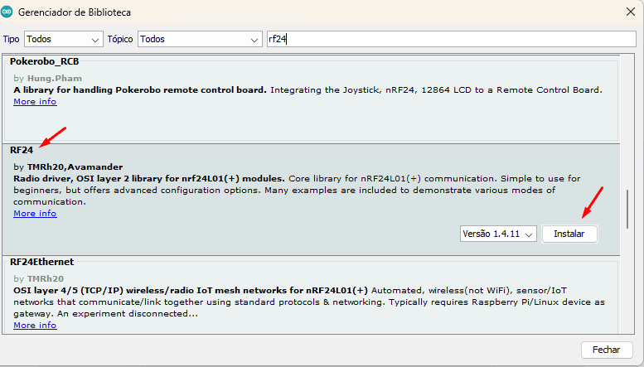Click the Tópico label
This screenshot has width=644, height=367.
tap(120, 40)
